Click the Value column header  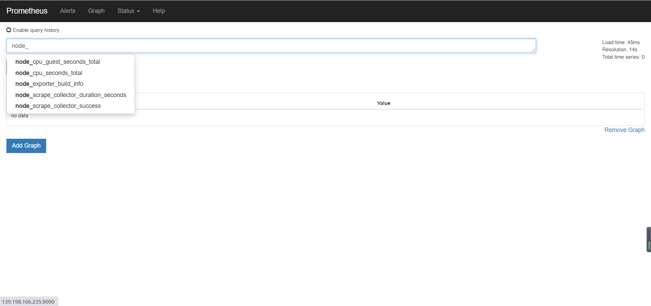click(383, 103)
